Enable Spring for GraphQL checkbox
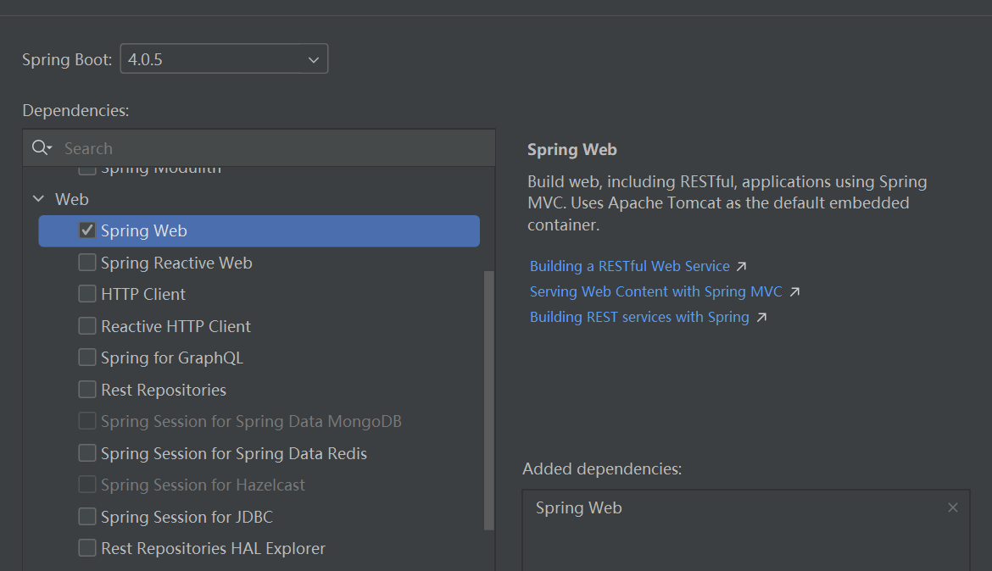Image resolution: width=992 pixels, height=571 pixels. [x=87, y=358]
